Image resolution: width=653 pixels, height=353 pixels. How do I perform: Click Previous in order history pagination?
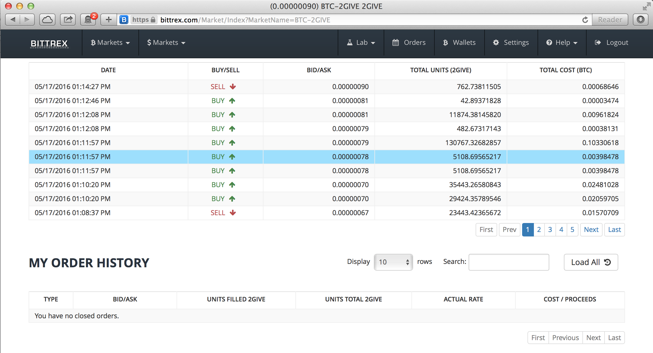pyautogui.click(x=566, y=338)
